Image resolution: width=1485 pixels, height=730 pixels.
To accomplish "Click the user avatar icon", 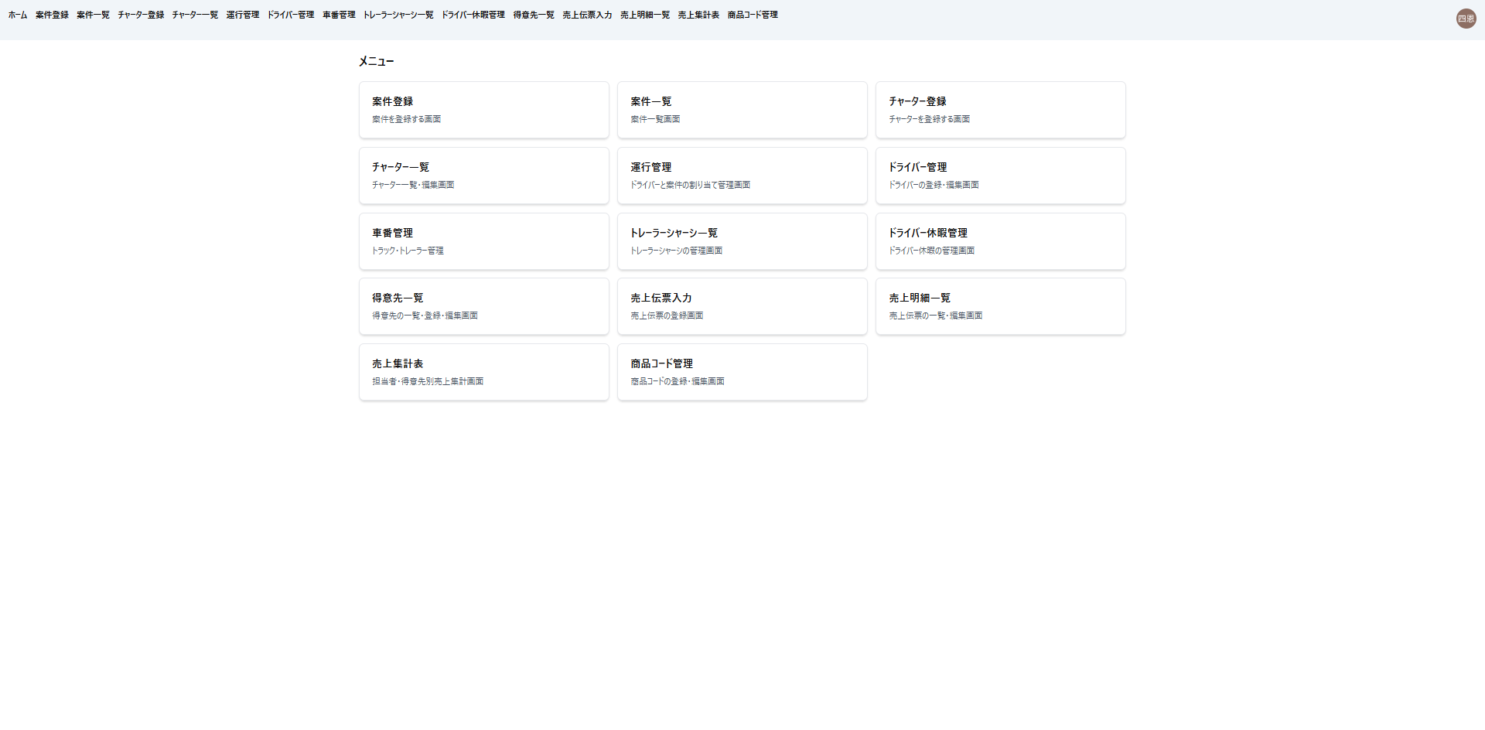I will pos(1466,19).
